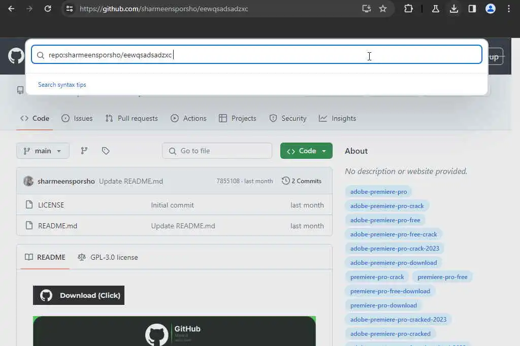Click the search magnifier icon in search box
This screenshot has height=346, width=520.
(41, 55)
